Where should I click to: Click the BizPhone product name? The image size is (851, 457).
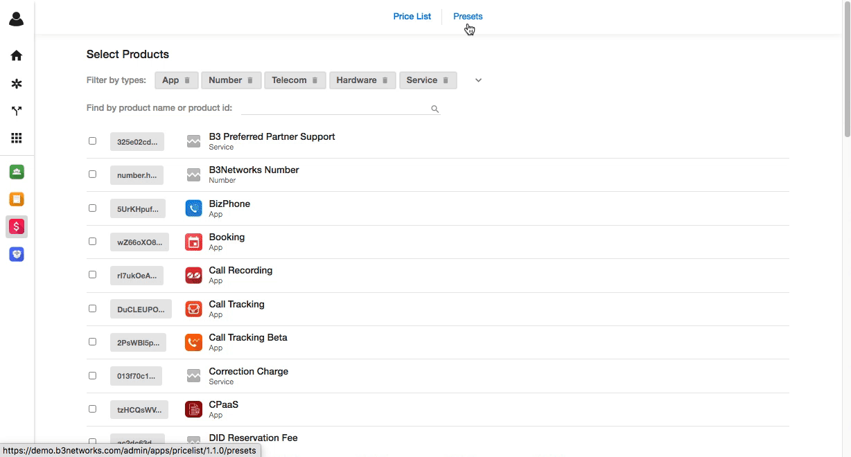[x=229, y=204]
